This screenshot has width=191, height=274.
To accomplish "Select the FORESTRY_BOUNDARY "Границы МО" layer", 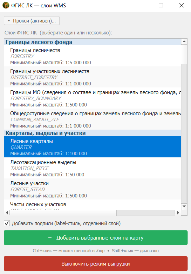I will click(93, 98).
